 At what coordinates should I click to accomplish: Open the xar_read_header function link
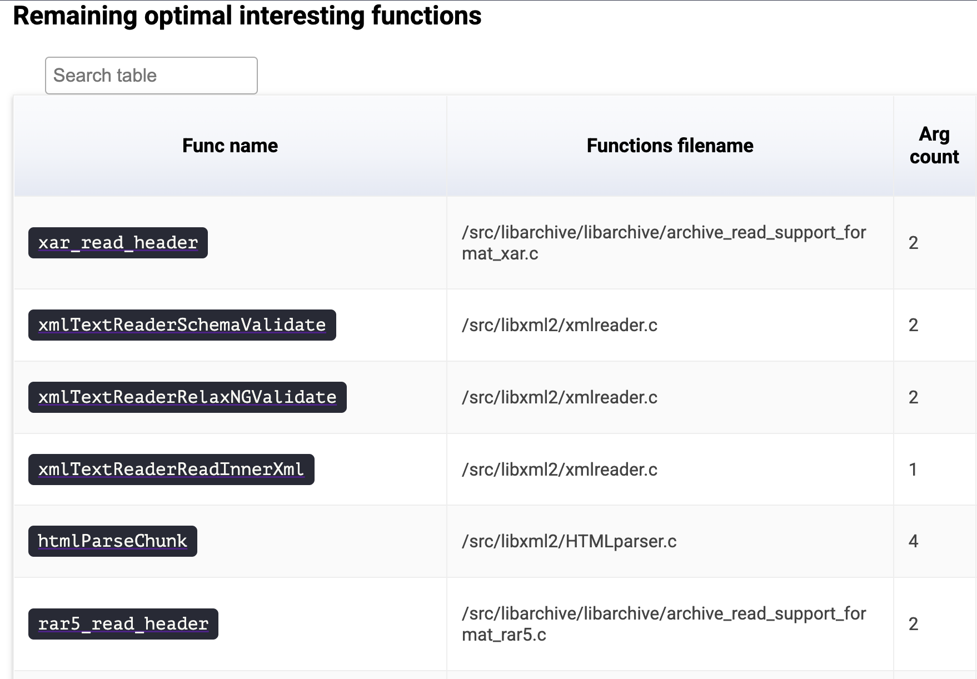[x=117, y=243]
